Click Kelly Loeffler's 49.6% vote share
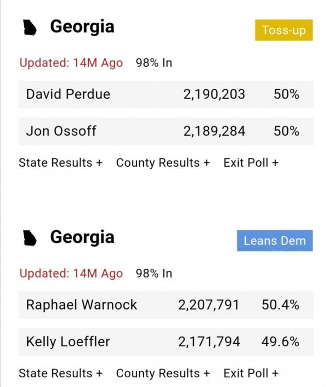The width and height of the screenshot is (332, 387). click(280, 342)
